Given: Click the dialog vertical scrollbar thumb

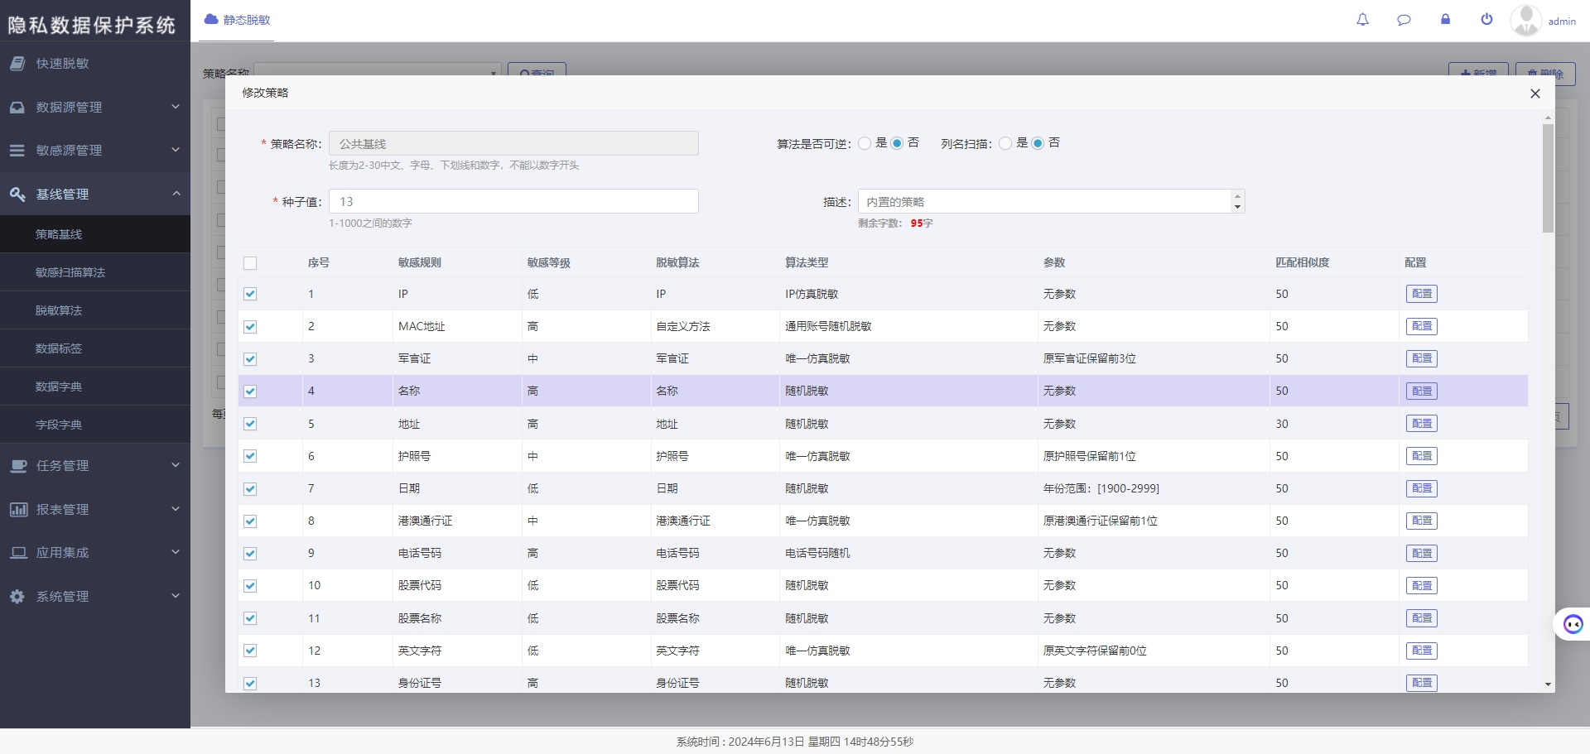Looking at the screenshot, I should coord(1548,178).
